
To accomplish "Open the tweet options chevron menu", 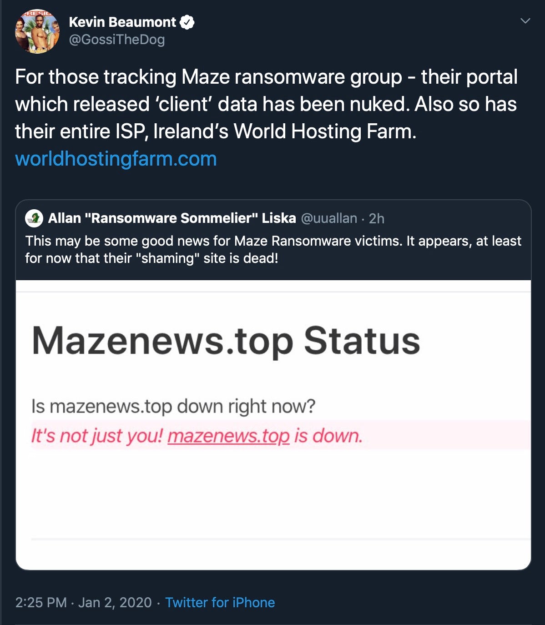I will coord(525,21).
